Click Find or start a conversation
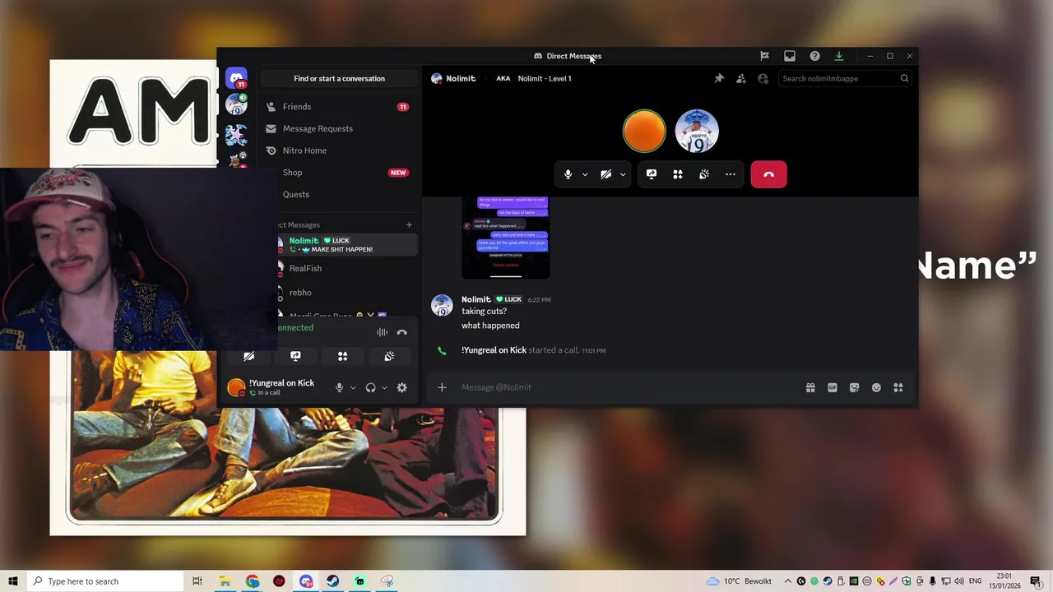 click(x=339, y=78)
